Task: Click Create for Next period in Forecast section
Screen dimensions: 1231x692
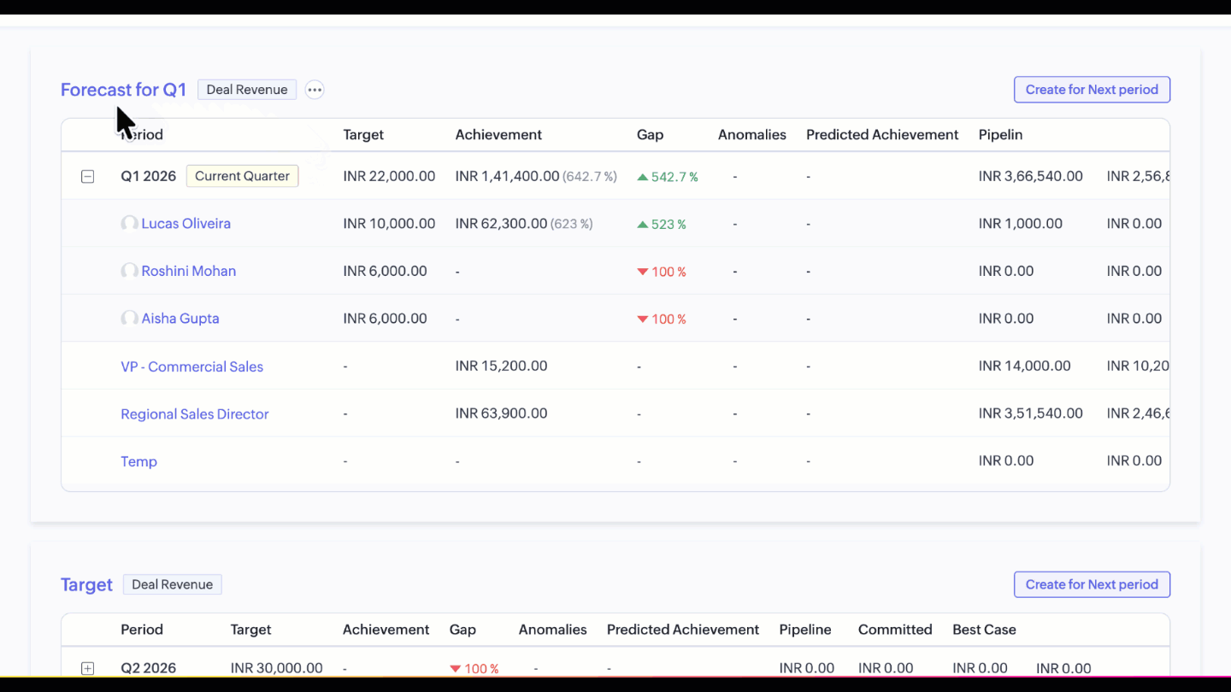Action: [1092, 90]
